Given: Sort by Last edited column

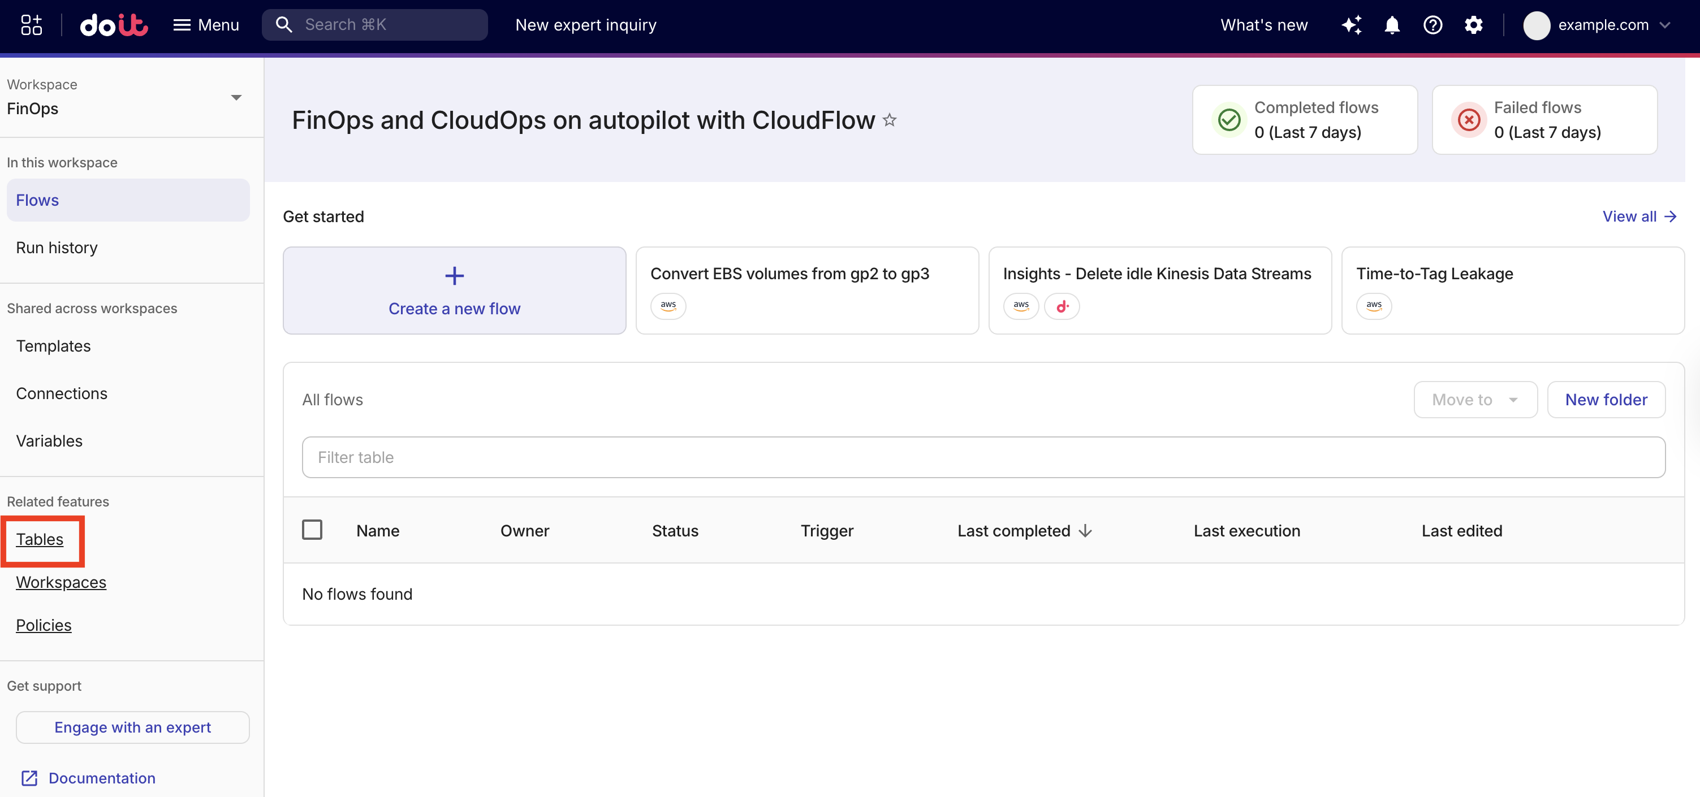Looking at the screenshot, I should pyautogui.click(x=1461, y=530).
